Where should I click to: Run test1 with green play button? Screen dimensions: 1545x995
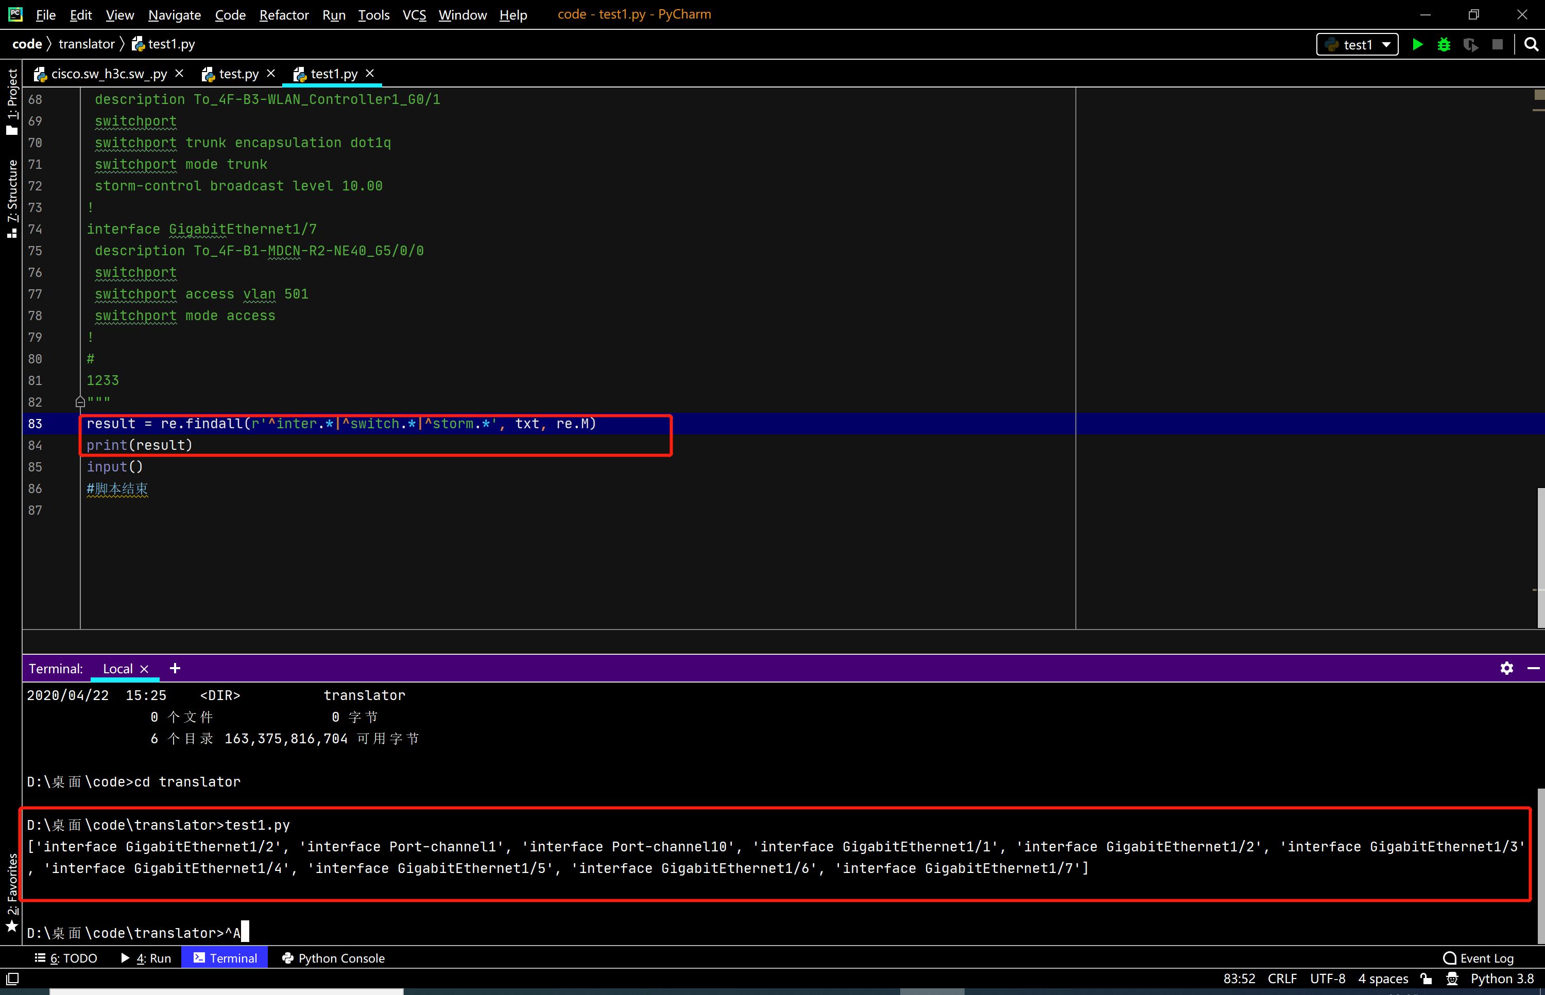pos(1417,45)
